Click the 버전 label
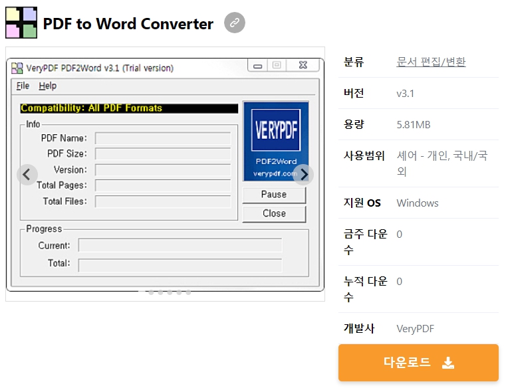Image resolution: width=506 pixels, height=388 pixels. 354,93
